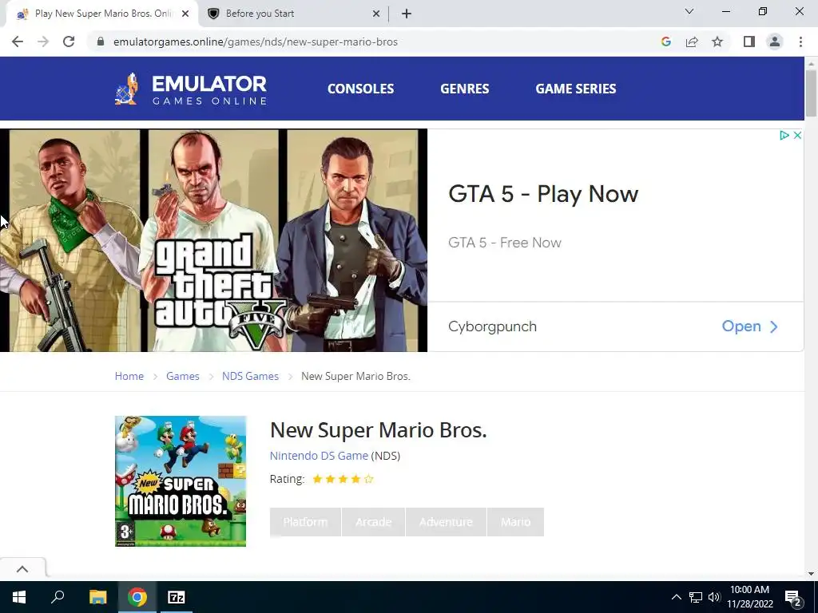Open the GENRES menu

[x=464, y=89]
